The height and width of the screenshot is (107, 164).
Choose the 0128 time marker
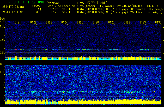coord(127,22)
